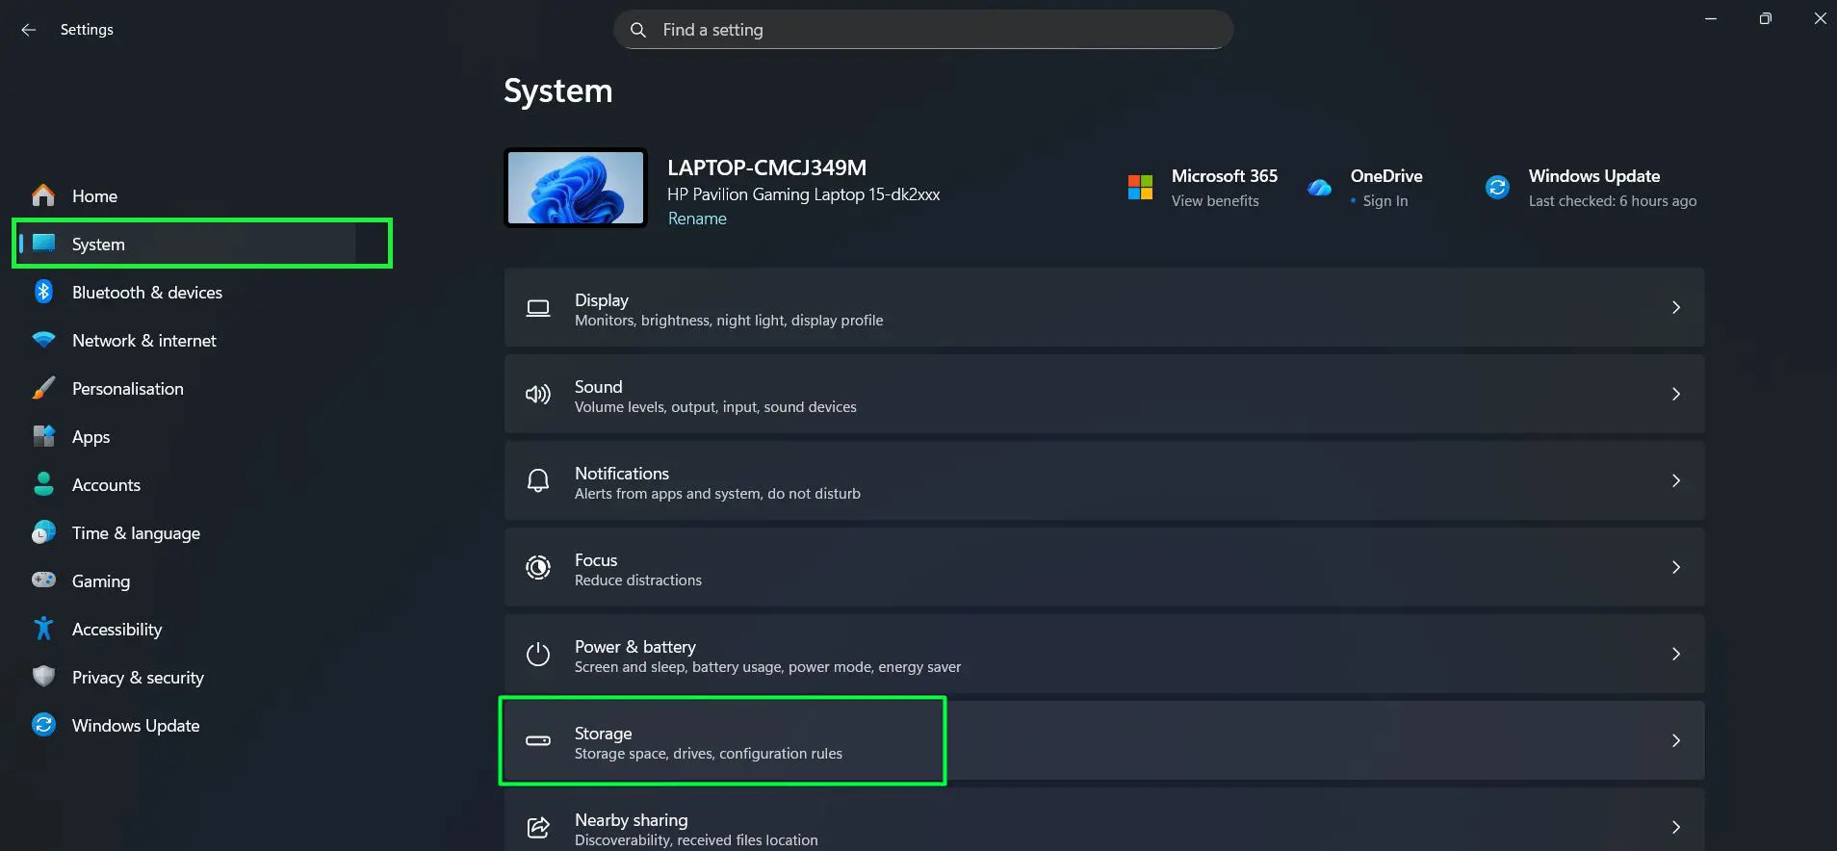Click the Storage drive icon
1837x851 pixels.
coord(538,741)
